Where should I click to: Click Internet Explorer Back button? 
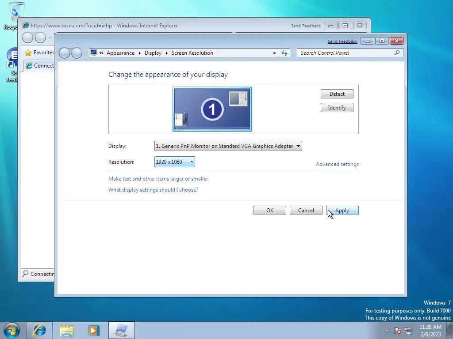[x=28, y=38]
